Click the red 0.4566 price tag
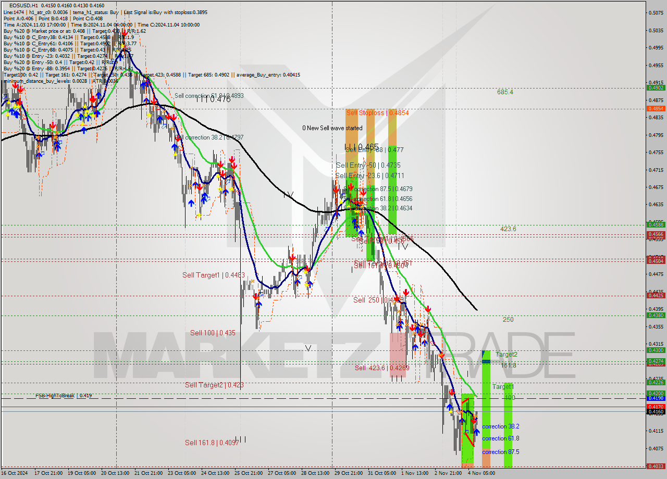The image size is (667, 479). (x=655, y=235)
